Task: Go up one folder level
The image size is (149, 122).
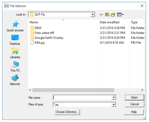Action: [x=107, y=14]
